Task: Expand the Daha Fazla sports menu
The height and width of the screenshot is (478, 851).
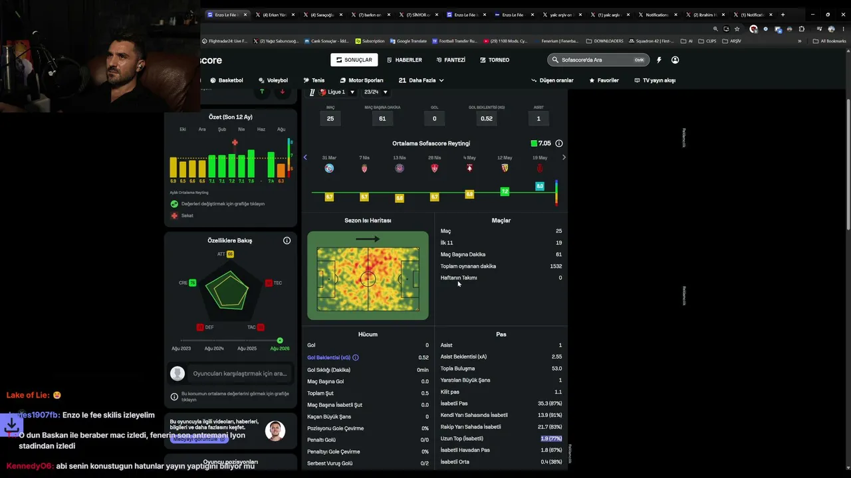Action: [422, 80]
